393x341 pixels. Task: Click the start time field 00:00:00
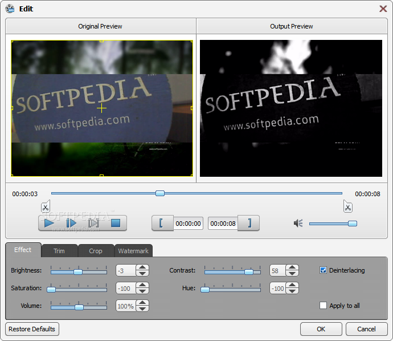(x=188, y=224)
